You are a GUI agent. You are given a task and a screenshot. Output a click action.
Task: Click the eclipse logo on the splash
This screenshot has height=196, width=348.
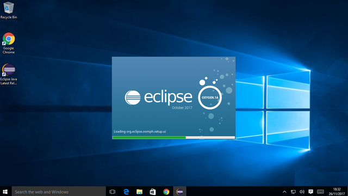158,97
